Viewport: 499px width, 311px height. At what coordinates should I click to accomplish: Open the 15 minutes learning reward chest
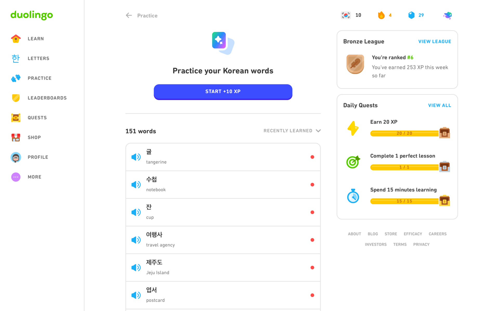444,200
